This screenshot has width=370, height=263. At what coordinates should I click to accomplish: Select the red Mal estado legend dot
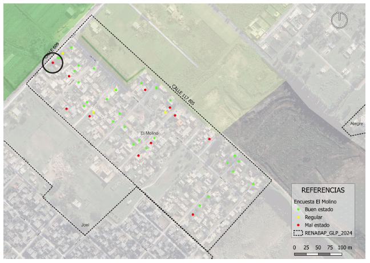(298, 225)
